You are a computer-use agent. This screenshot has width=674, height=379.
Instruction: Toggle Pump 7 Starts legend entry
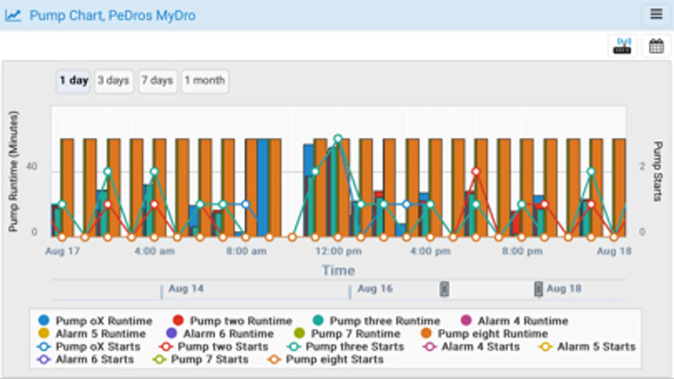pos(201,360)
